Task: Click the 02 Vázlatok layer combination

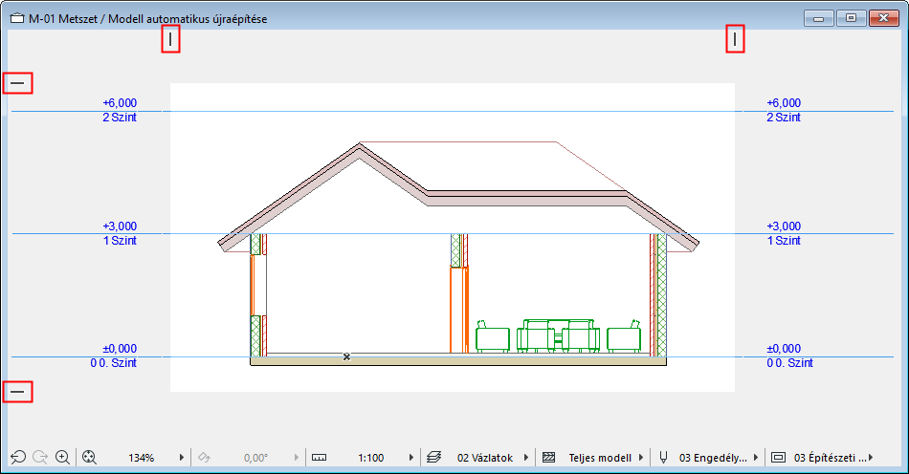Action: (485, 458)
